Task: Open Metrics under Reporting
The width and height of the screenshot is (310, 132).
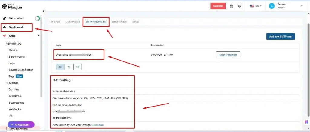Action: [13, 50]
